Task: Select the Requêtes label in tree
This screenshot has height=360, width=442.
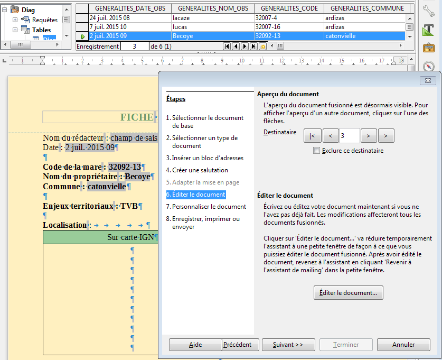Action: point(45,20)
